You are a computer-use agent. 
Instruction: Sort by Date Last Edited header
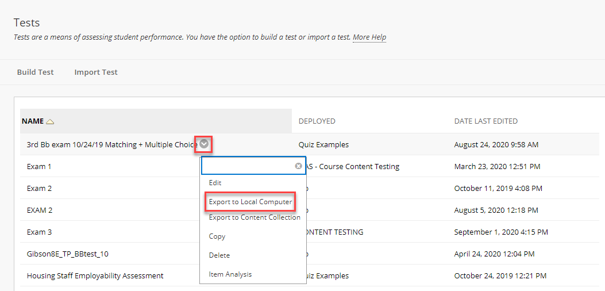[x=485, y=121]
